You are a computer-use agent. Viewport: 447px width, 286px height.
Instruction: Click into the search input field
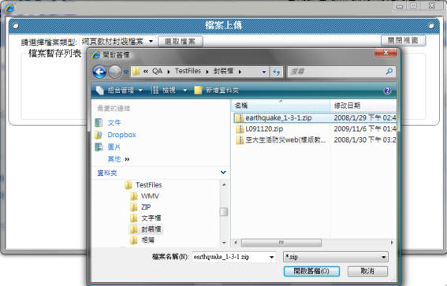pyautogui.click(x=337, y=72)
